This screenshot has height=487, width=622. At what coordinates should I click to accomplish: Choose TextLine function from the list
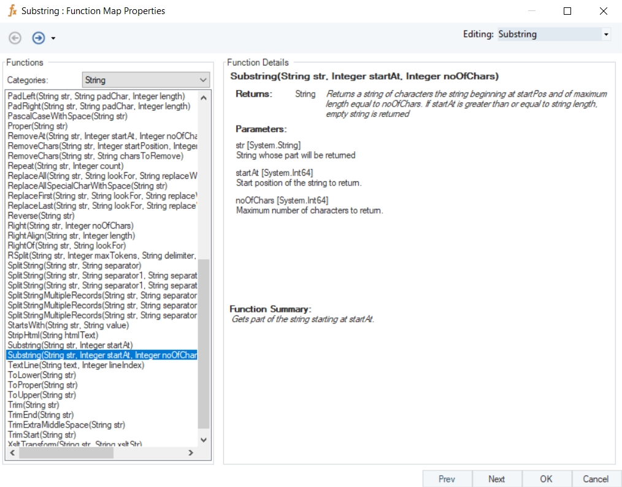point(76,365)
